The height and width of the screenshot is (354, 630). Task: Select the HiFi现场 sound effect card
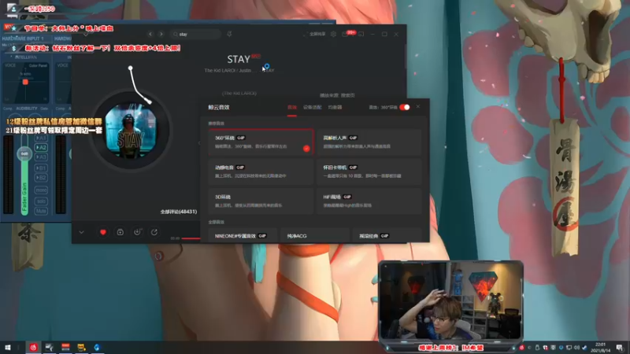pyautogui.click(x=369, y=201)
